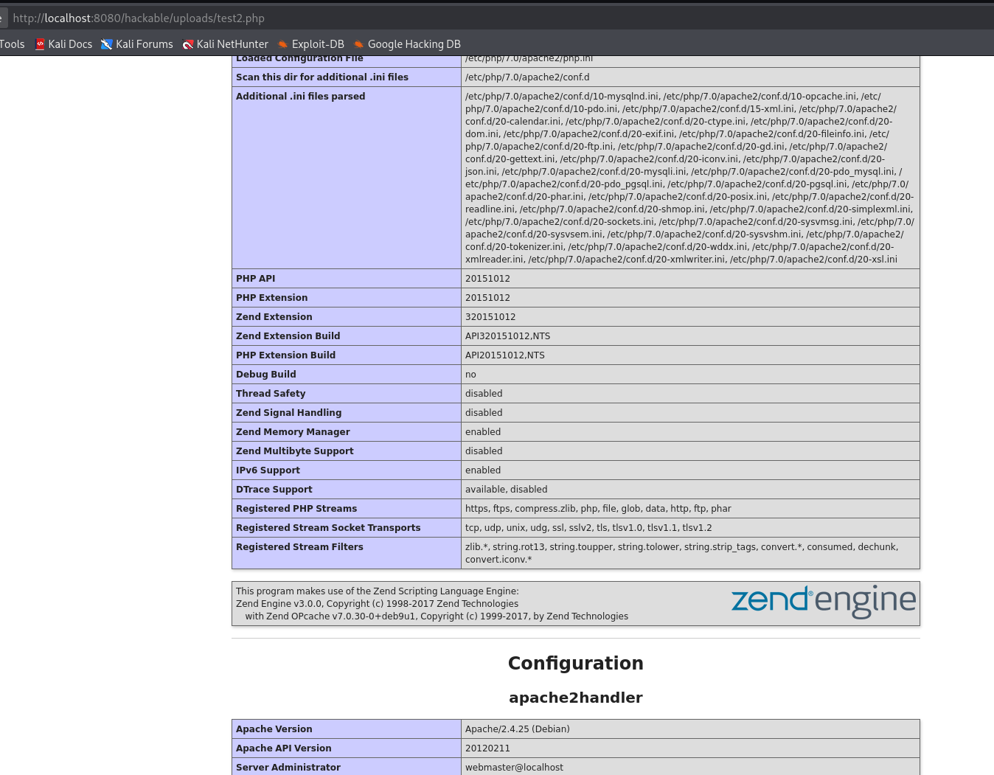
Task: Click the apache2handler section heading
Action: point(576,698)
